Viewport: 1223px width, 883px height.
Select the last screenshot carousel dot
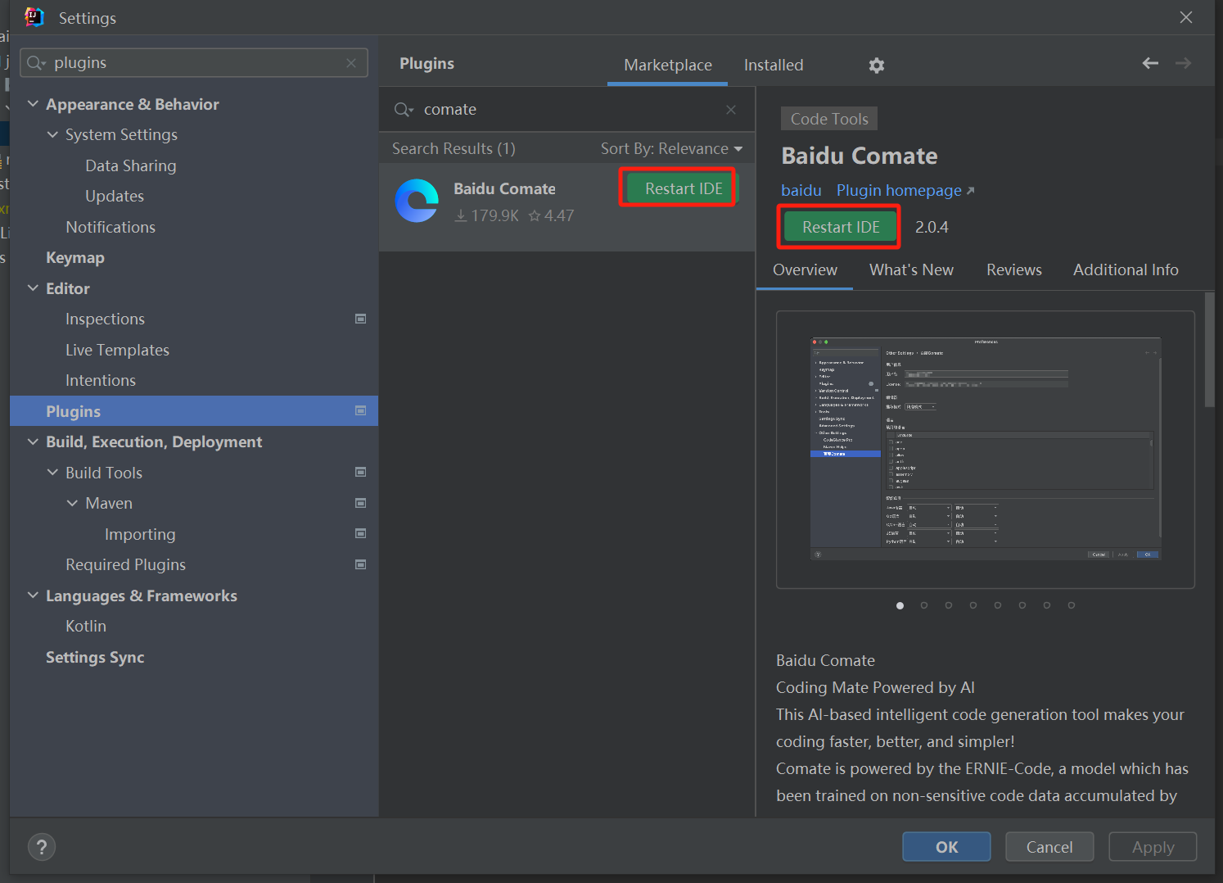1072,605
